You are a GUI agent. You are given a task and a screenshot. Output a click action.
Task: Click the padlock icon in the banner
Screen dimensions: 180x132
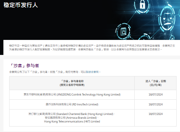[x=142, y=4]
